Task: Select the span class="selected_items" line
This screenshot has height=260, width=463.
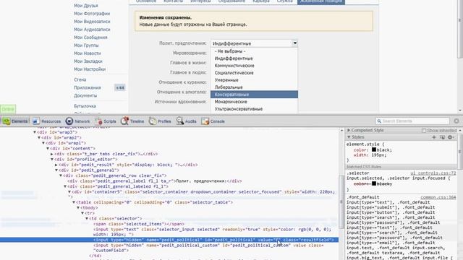Action: (138, 224)
